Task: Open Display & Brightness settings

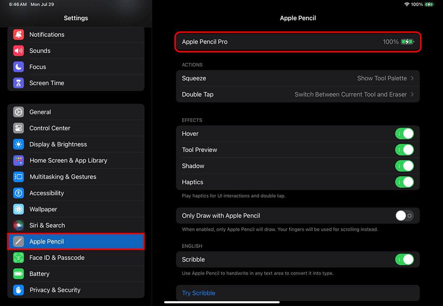Action: coord(58,144)
